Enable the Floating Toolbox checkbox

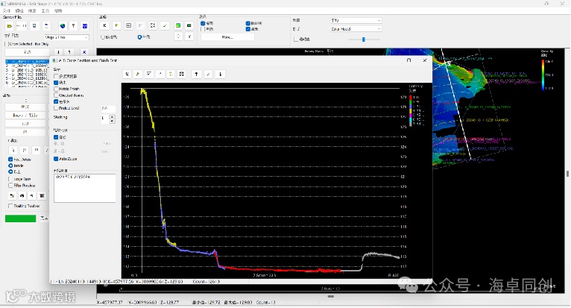[x=10, y=206]
